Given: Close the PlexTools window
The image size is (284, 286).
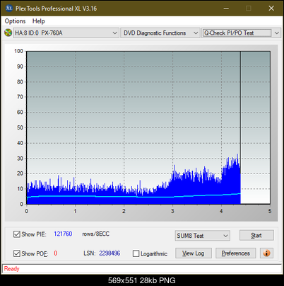Looking at the screenshot, I should click(271, 8).
